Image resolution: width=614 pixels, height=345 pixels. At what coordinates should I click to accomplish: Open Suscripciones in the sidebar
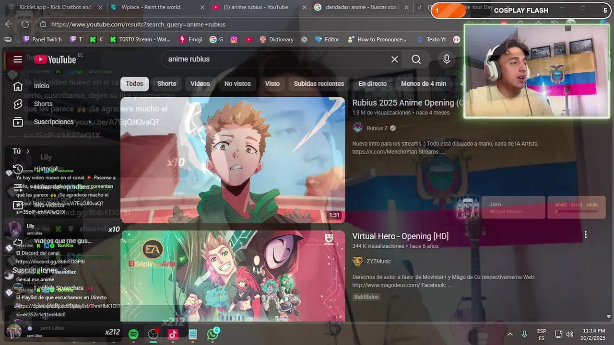(54, 122)
